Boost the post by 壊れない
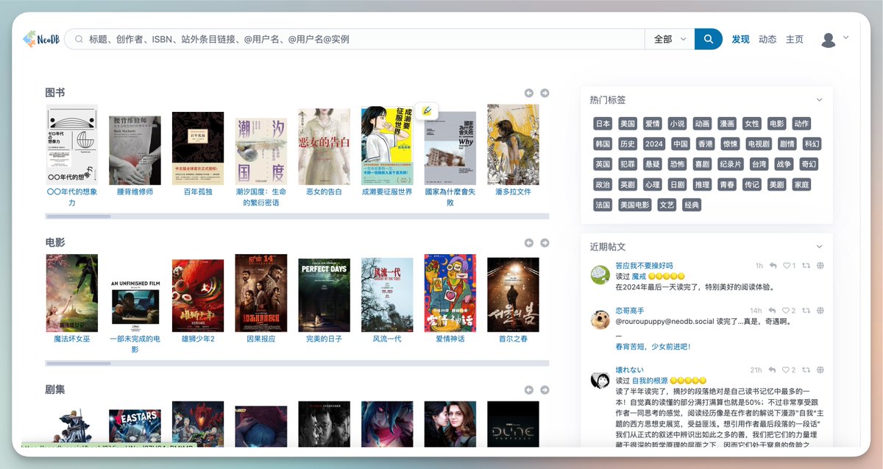 [806, 370]
